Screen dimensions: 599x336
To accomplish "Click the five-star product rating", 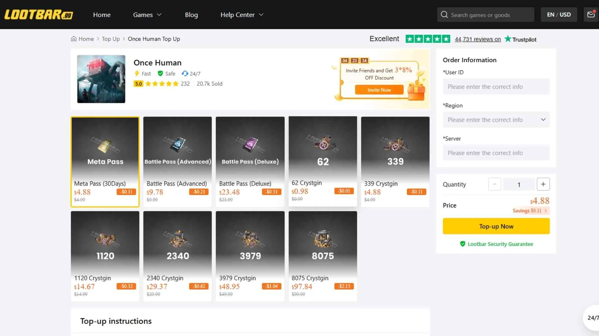I will pos(162,84).
